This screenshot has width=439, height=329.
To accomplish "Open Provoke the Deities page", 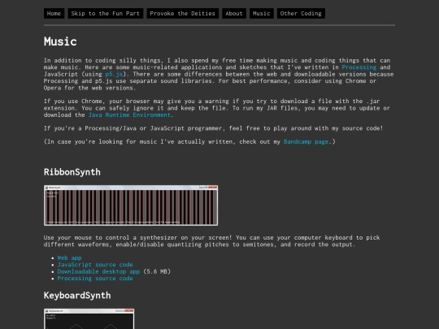I will (x=183, y=14).
